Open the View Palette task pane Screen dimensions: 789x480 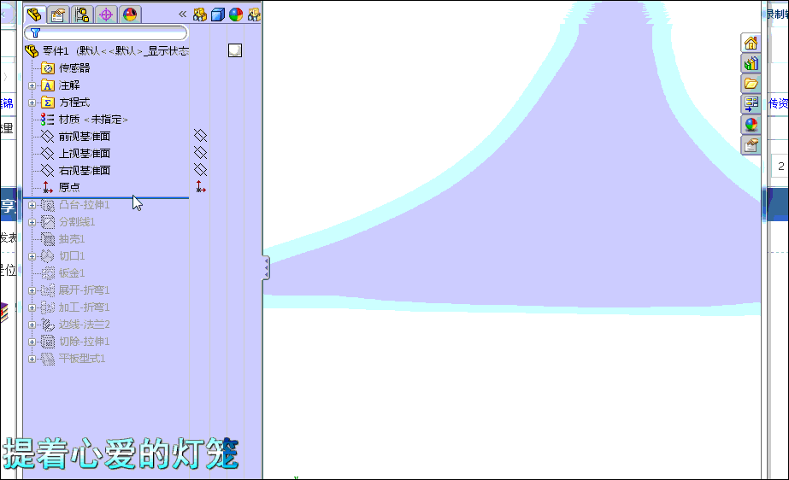[x=751, y=104]
